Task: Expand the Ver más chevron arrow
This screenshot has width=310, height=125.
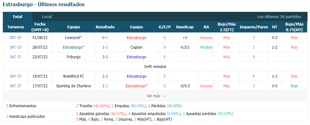Action: (164, 96)
